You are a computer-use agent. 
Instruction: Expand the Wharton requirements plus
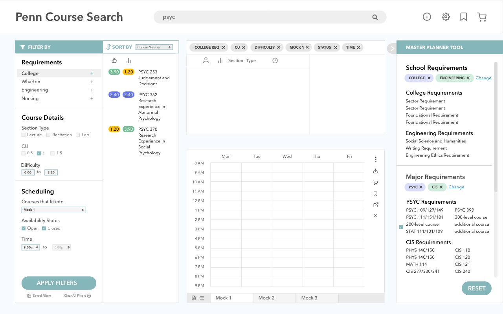point(92,82)
